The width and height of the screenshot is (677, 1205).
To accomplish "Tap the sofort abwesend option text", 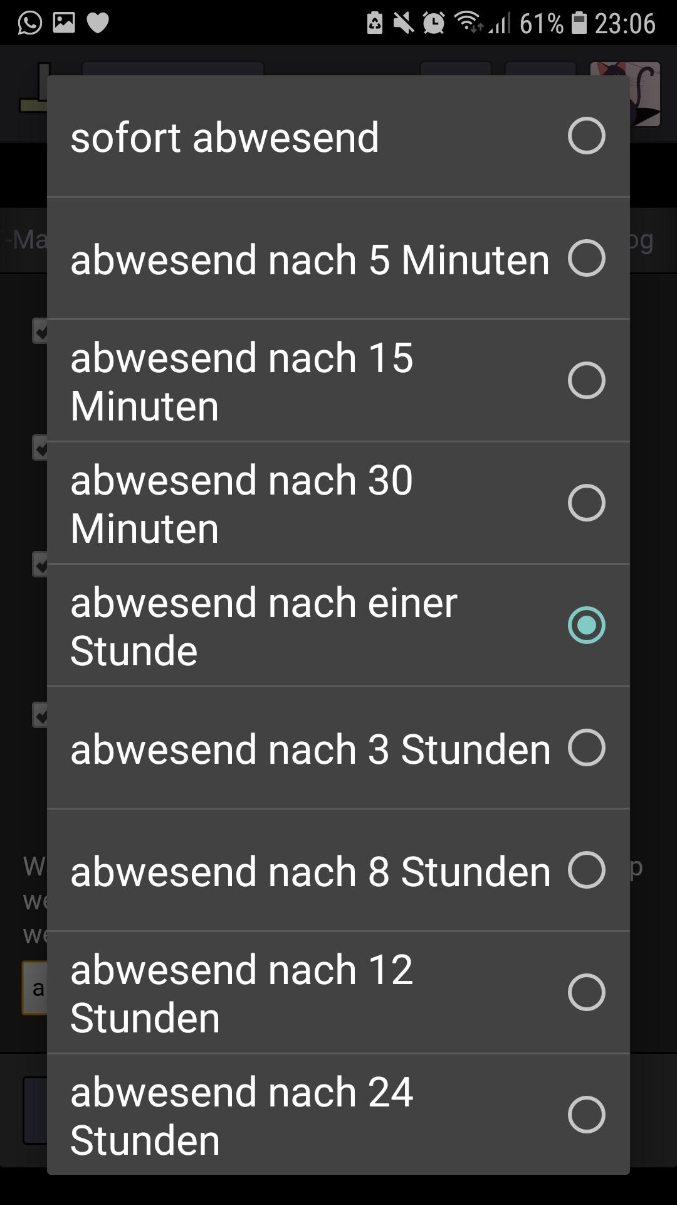I will coord(224,137).
